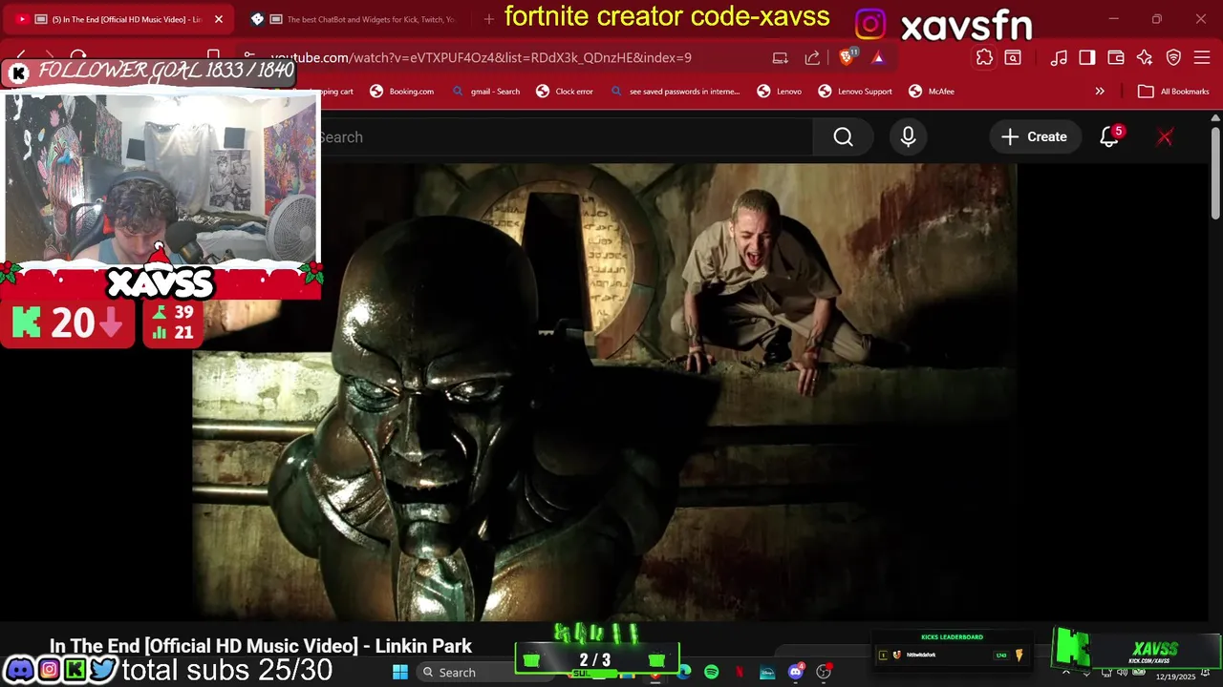This screenshot has width=1223, height=687.
Task: Click the install app icon in address bar
Action: pos(781,57)
